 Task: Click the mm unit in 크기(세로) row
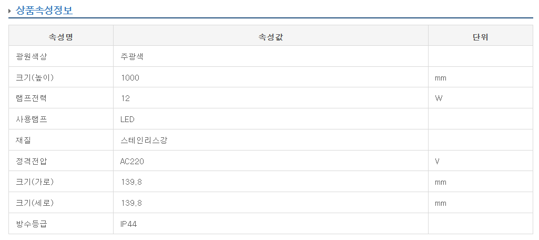[x=441, y=203]
